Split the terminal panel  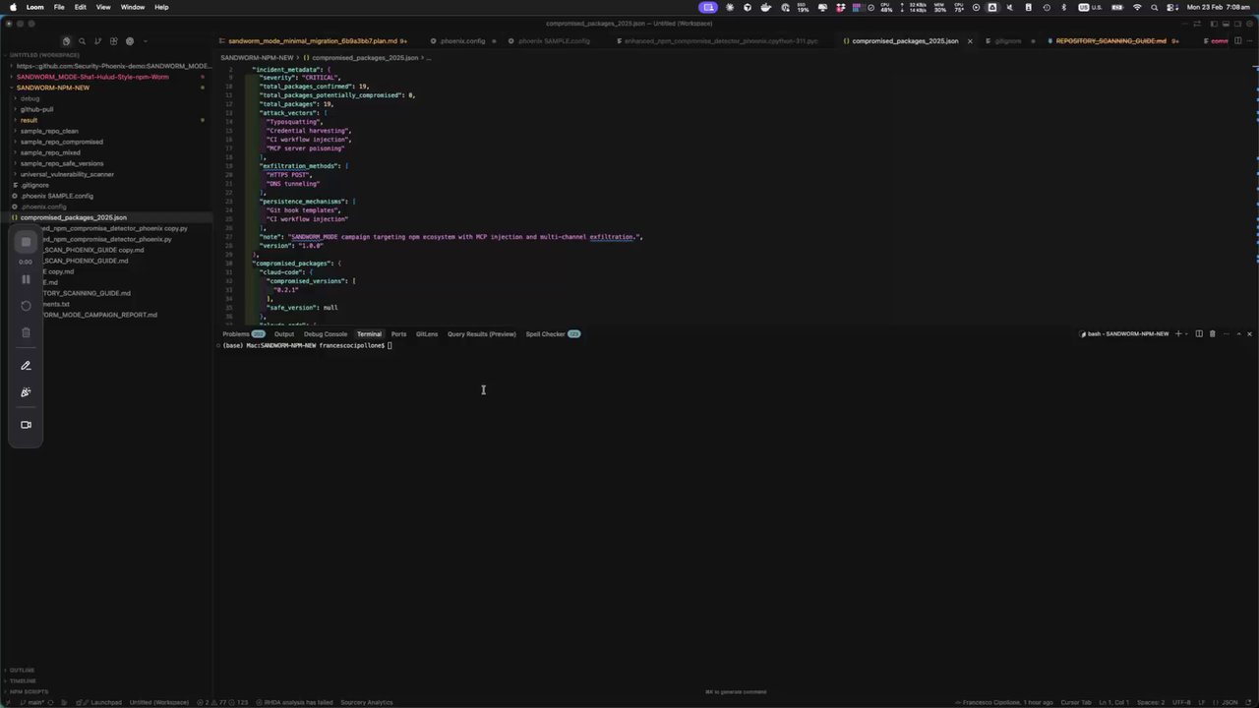[1199, 334]
